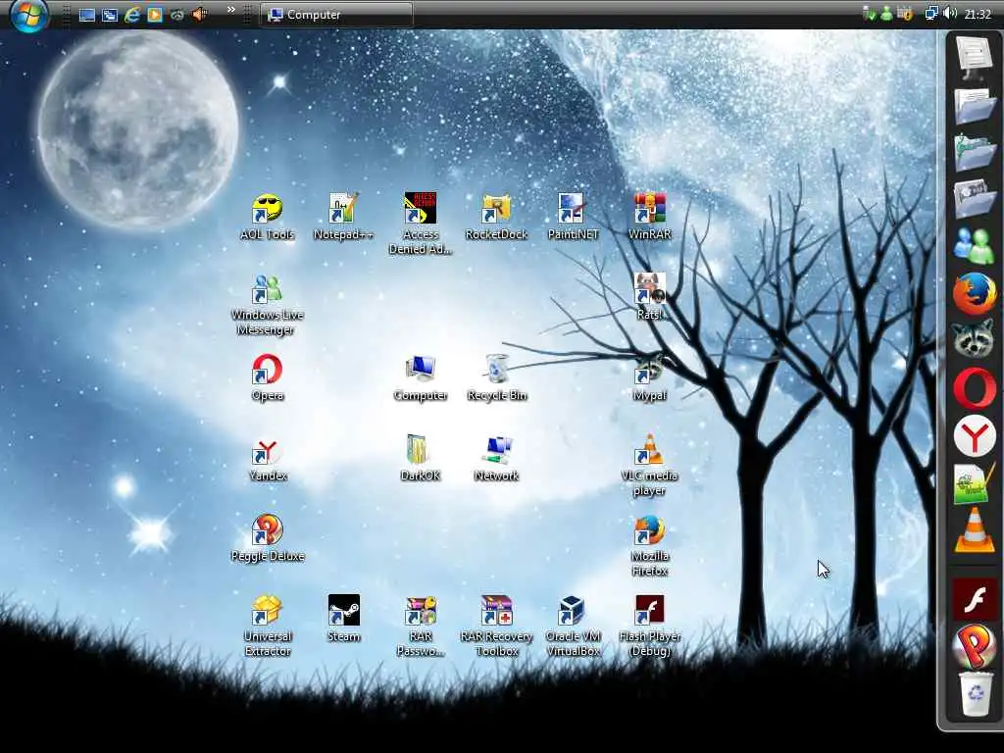Select the DarkOK folder on desktop
Viewport: 1004px width, 753px height.
(x=421, y=459)
